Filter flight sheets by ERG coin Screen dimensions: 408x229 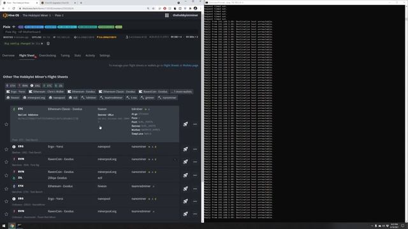coord(36,86)
